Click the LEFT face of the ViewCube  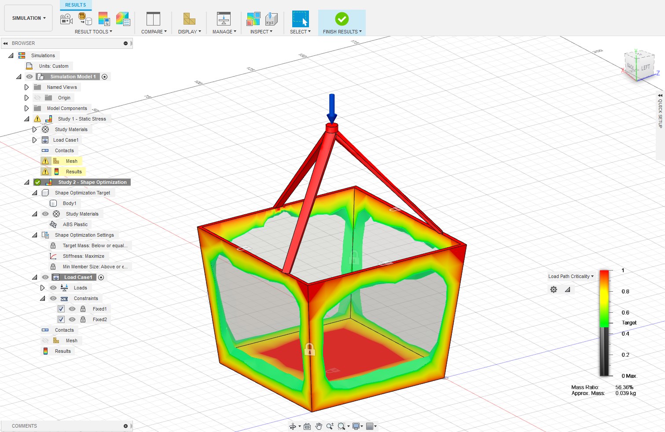pos(645,67)
